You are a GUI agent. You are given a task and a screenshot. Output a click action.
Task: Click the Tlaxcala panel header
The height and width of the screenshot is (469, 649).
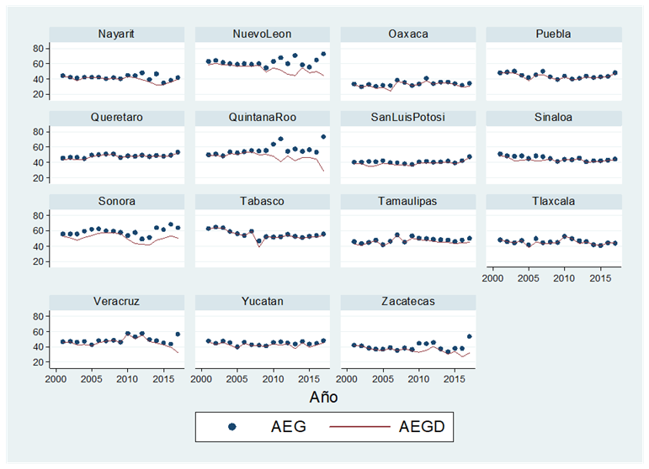[554, 202]
